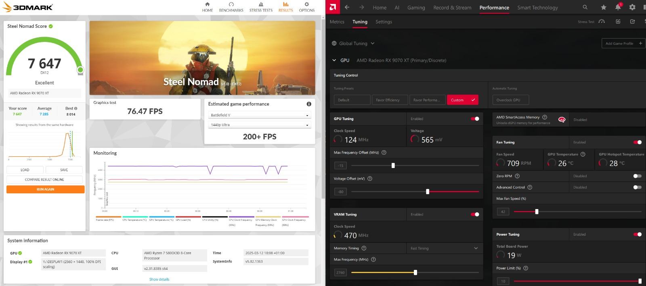Go back with the AMD left arrow
Viewport: 646px width, 286px height.
[x=347, y=7]
